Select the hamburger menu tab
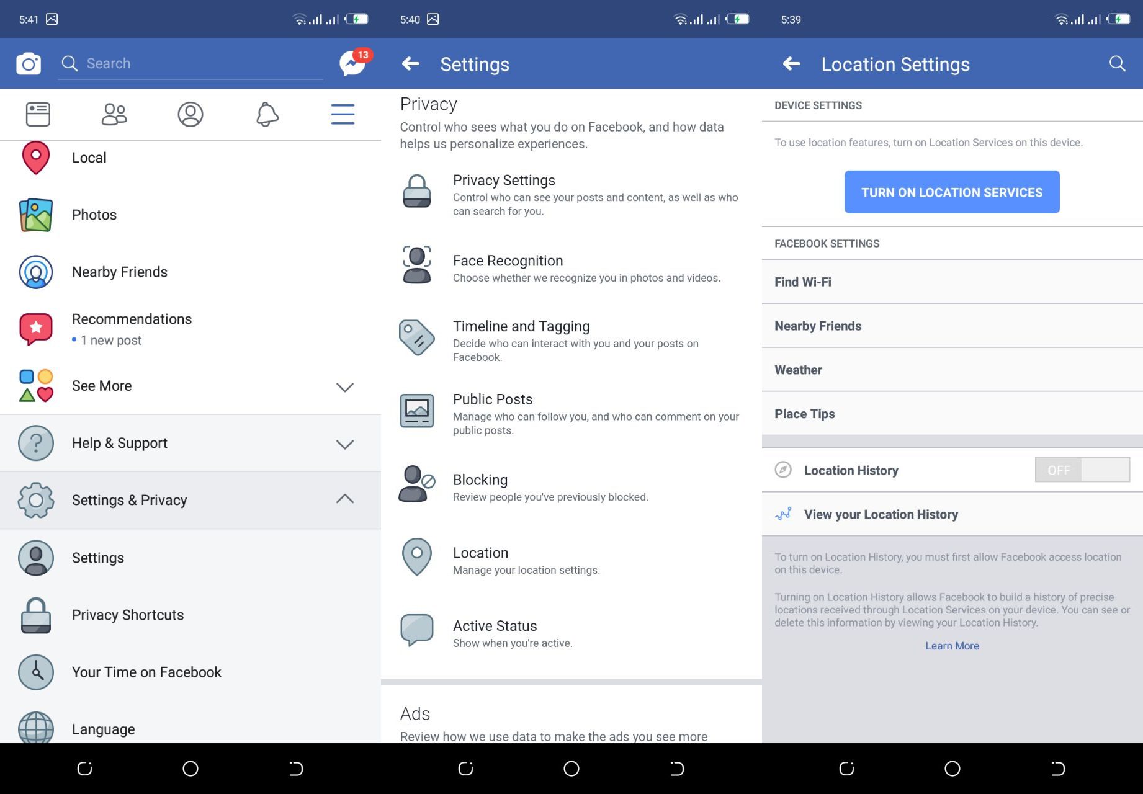The width and height of the screenshot is (1143, 794). [343, 114]
